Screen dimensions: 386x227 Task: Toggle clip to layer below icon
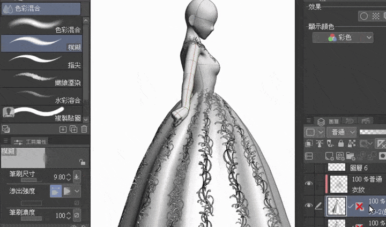point(309,143)
